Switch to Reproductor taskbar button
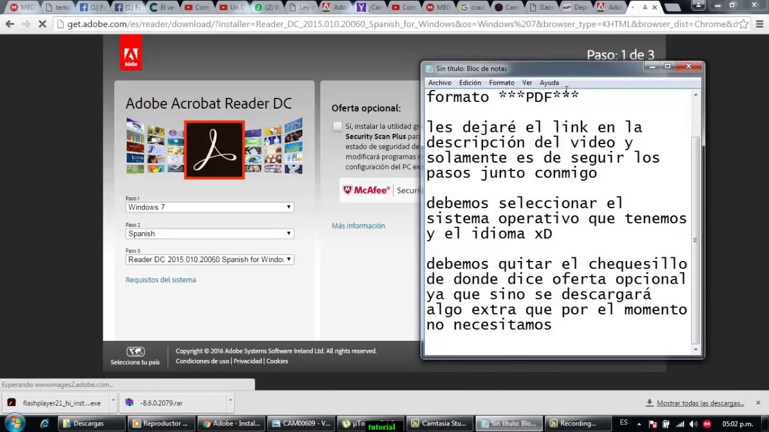The image size is (769, 432). tap(162, 423)
